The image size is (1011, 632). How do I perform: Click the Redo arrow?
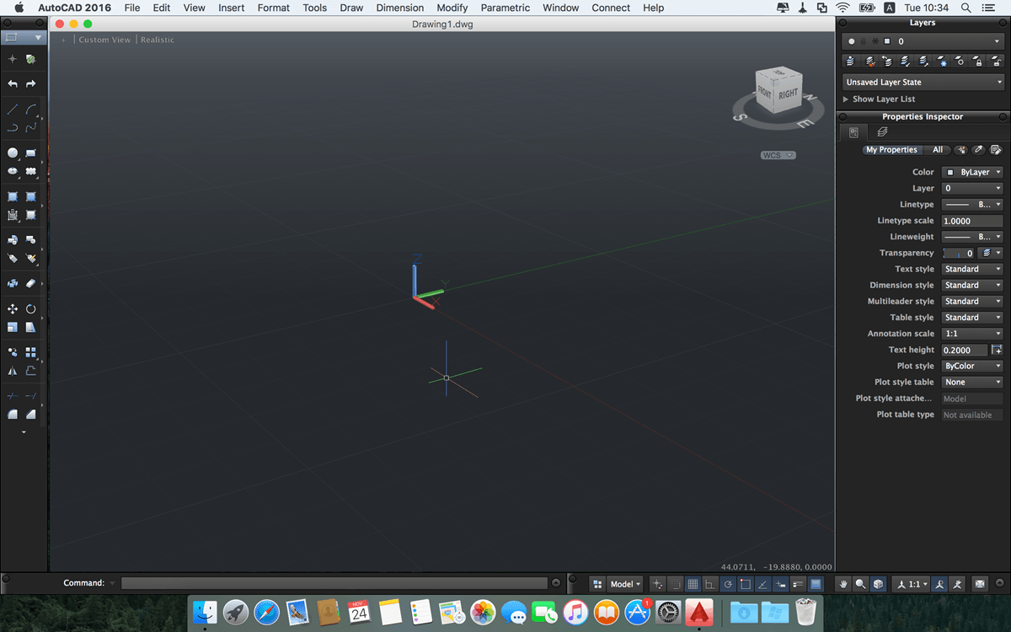pyautogui.click(x=31, y=84)
